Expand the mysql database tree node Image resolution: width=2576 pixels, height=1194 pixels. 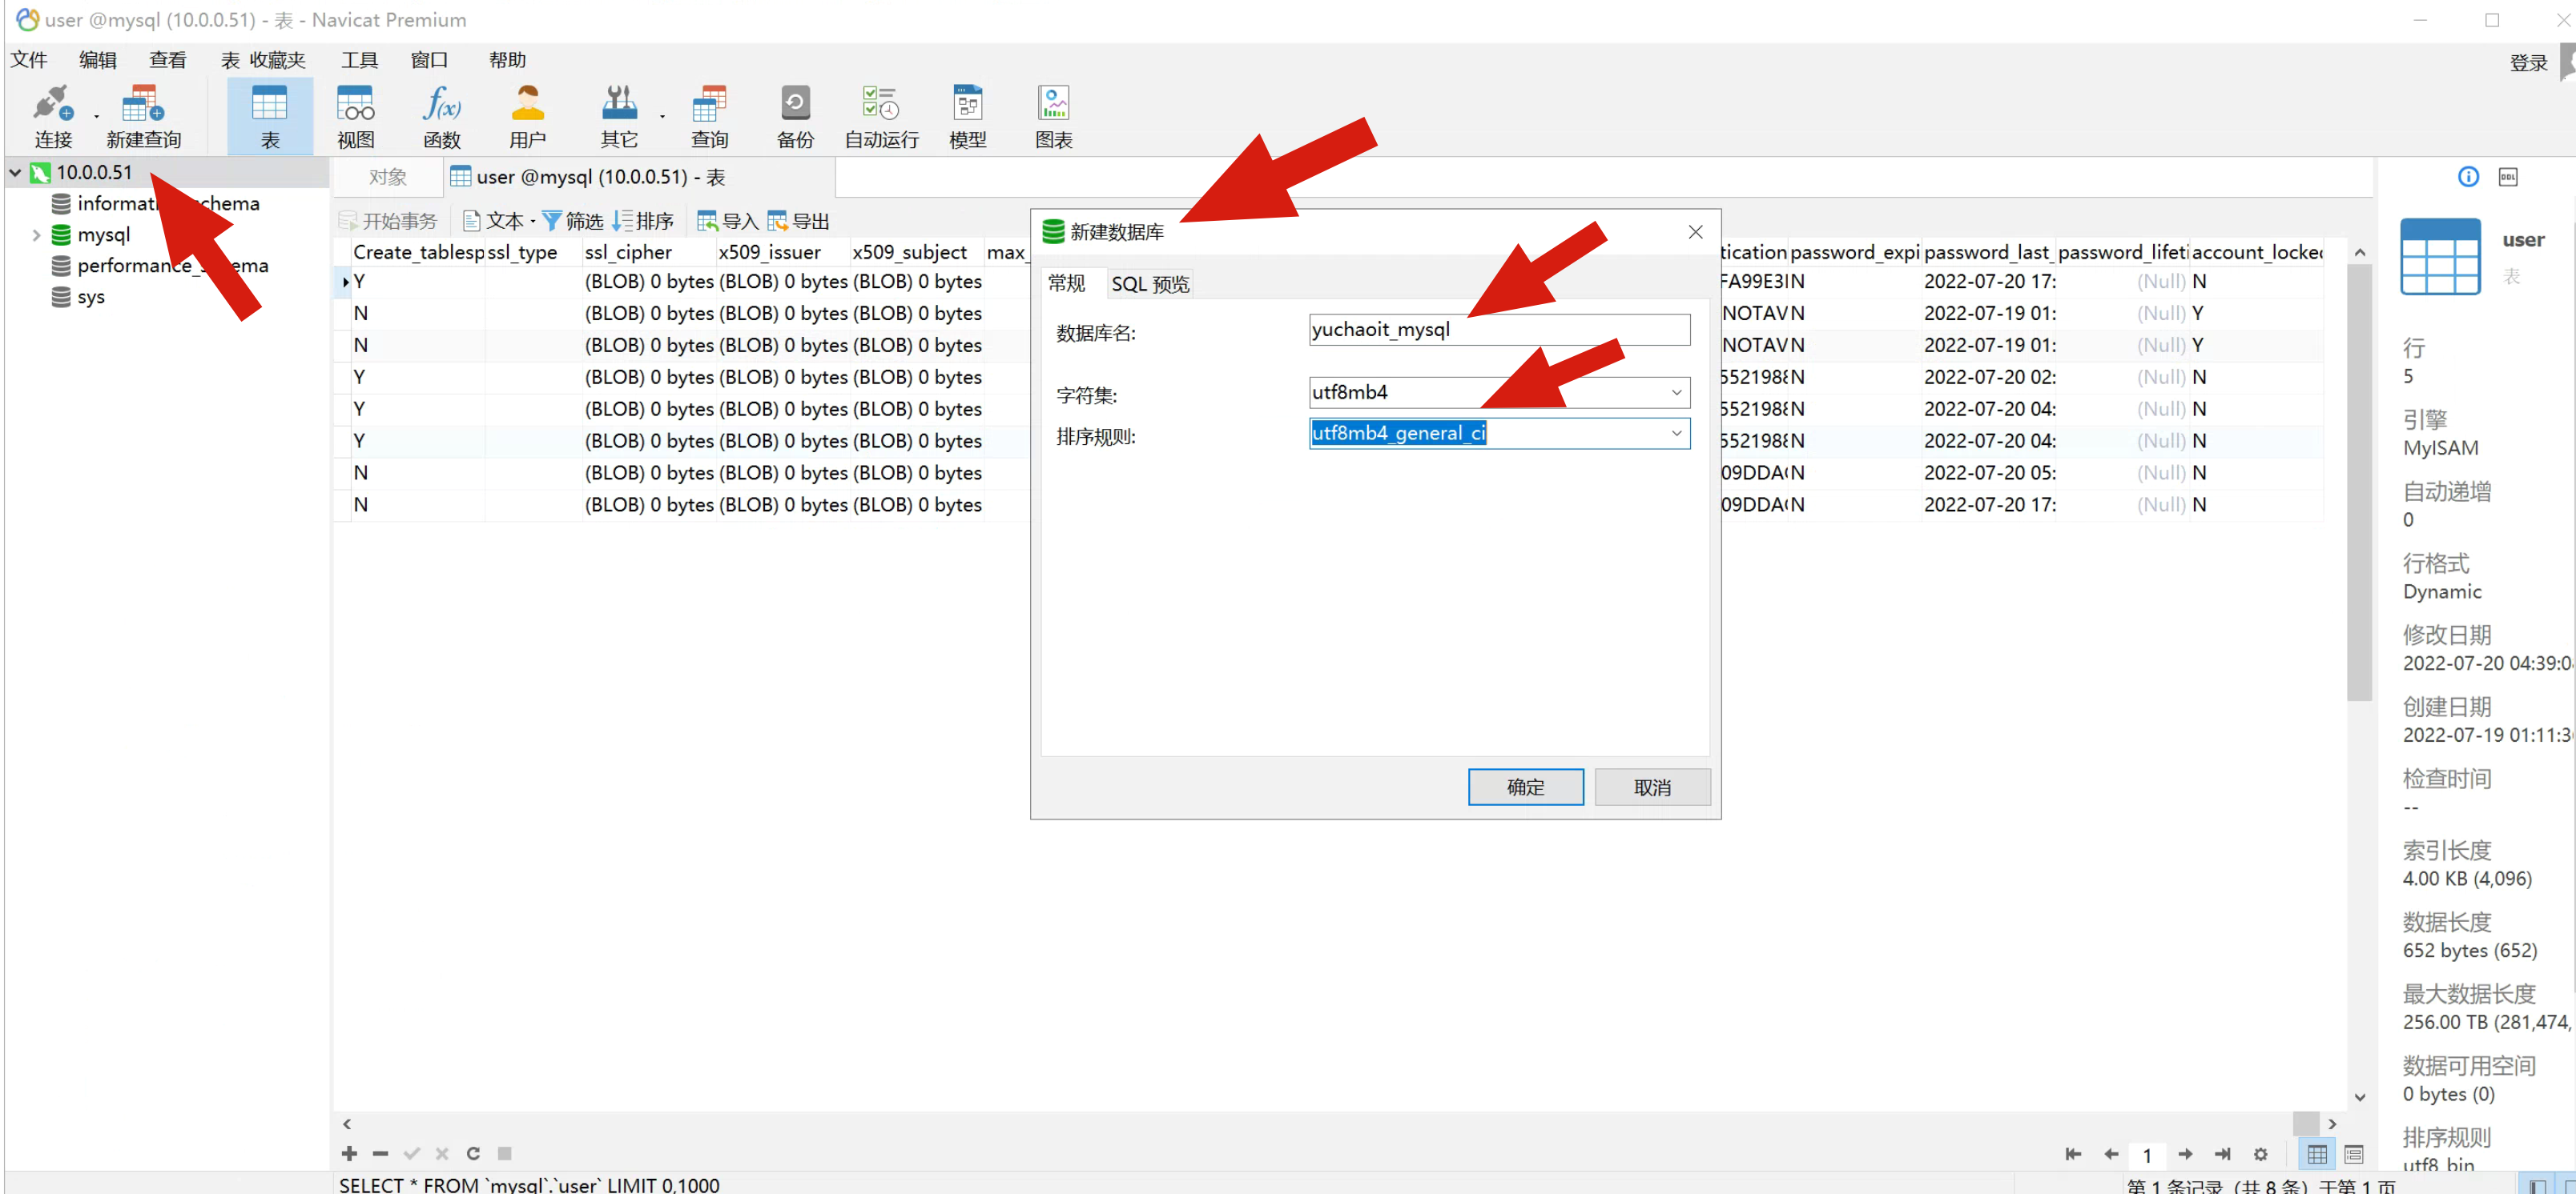tap(36, 234)
